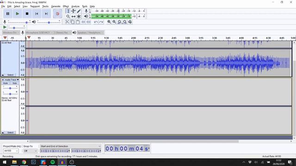Select the Multi-tool asterisk icon

point(79,17)
